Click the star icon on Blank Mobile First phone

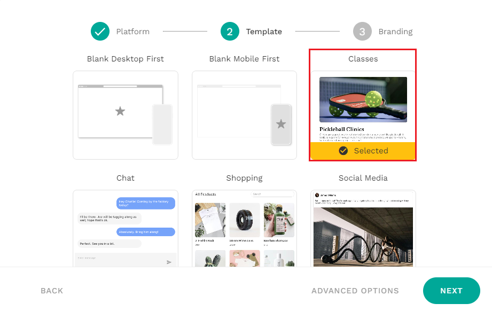[281, 124]
